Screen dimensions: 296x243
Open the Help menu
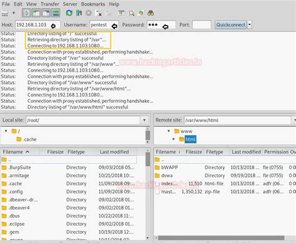coord(114,4)
